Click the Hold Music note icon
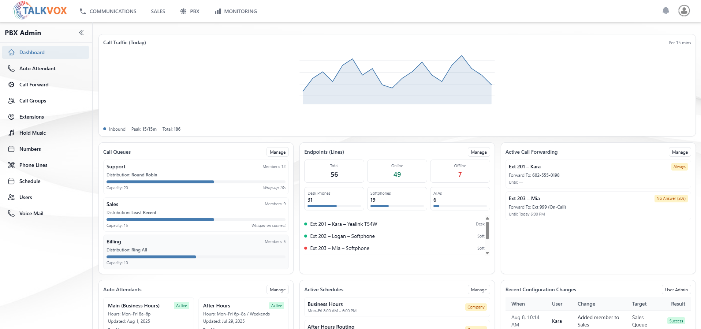Viewport: 701px width, 329px height. click(11, 133)
